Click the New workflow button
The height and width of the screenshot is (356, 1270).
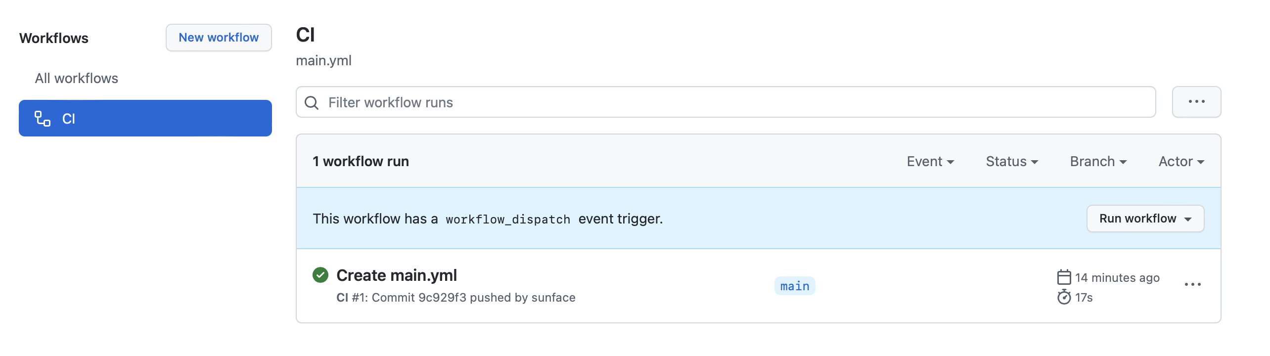click(x=219, y=38)
